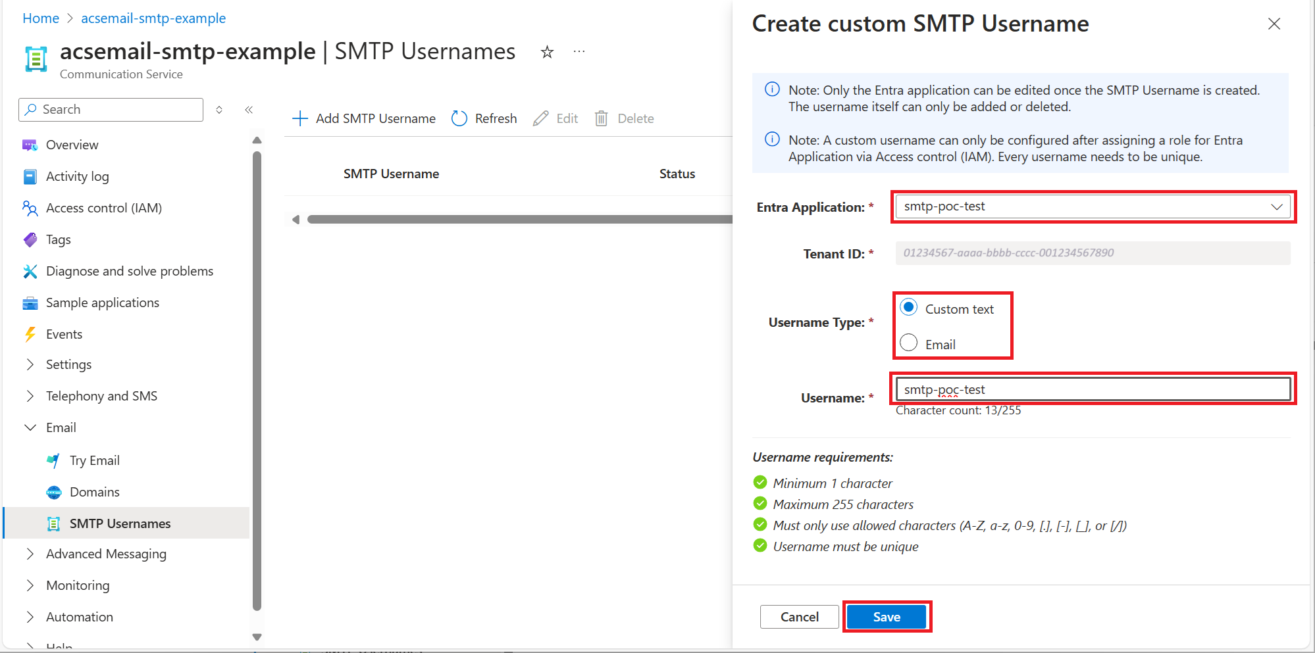Open the more options ellipsis menu
Screen dimensions: 1315x653
[579, 51]
